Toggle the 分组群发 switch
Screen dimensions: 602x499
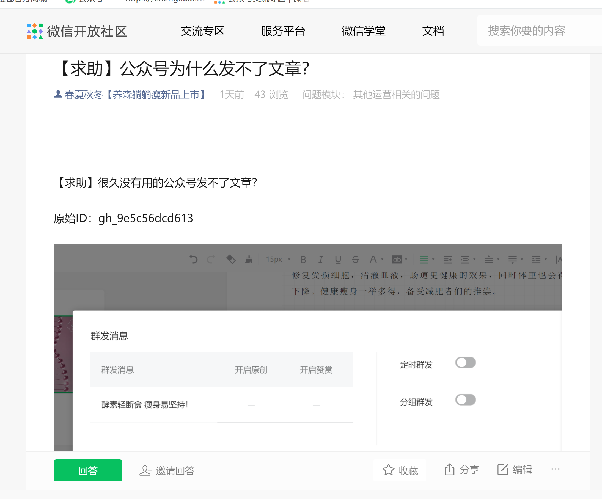point(465,400)
